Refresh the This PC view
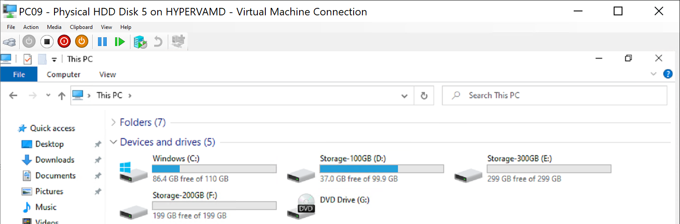The height and width of the screenshot is (224, 680). 424,96
